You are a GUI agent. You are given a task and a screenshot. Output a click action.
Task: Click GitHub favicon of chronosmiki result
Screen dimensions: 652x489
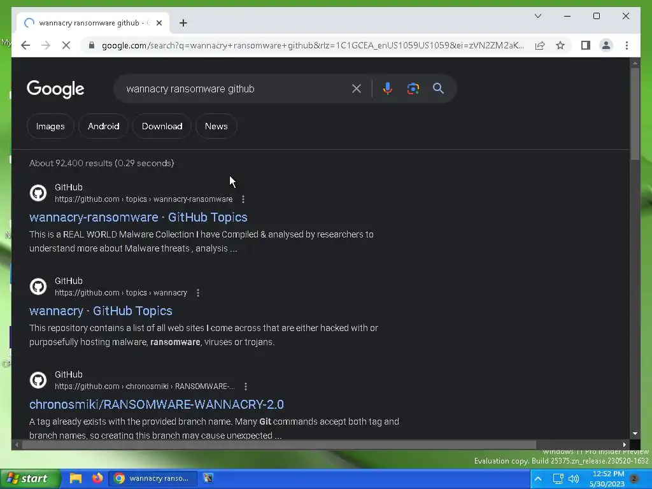[38, 380]
